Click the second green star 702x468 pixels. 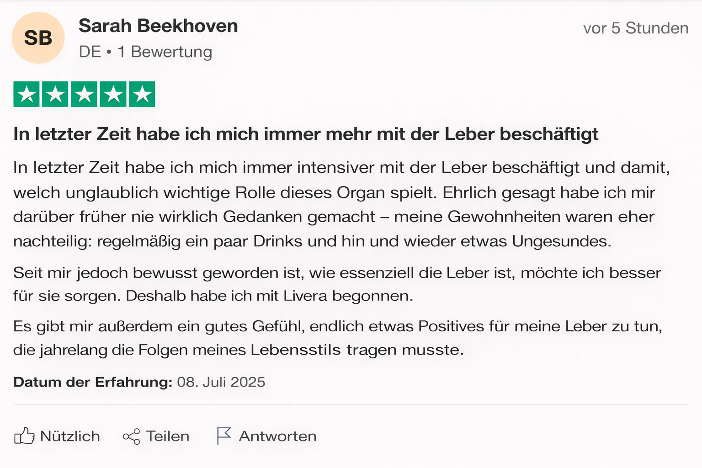coord(55,94)
